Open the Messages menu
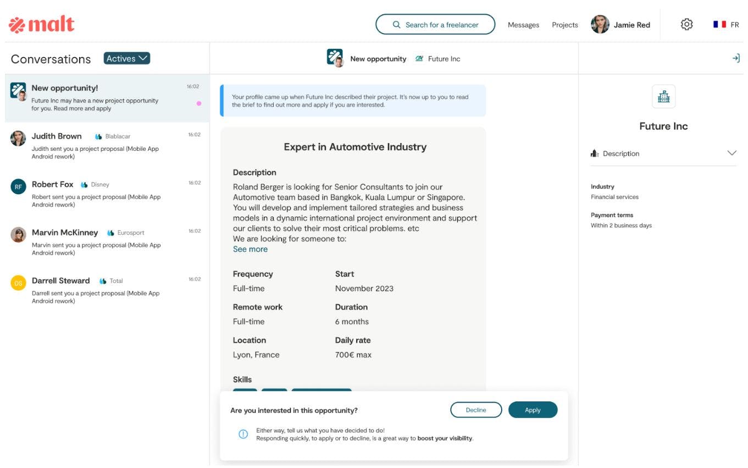The image size is (748, 468). 523,25
